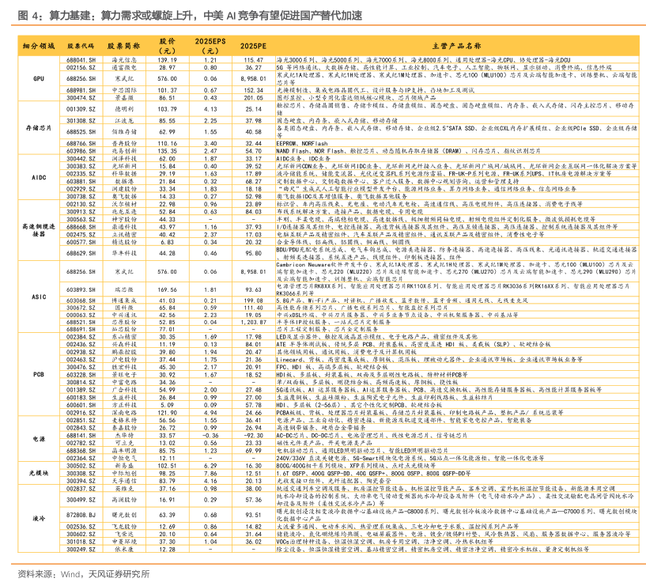Click stock code 688041.SH
This screenshot has width=646, height=586.
(81, 60)
